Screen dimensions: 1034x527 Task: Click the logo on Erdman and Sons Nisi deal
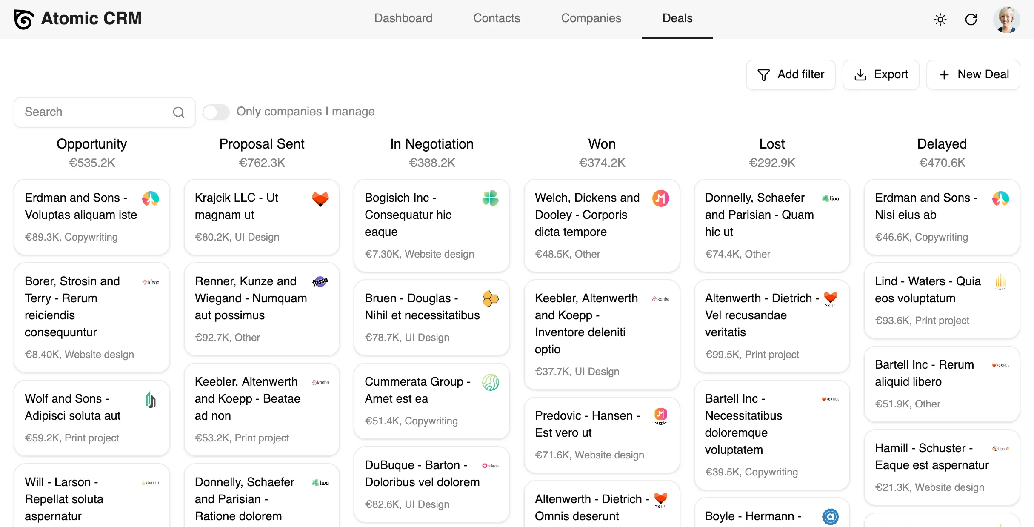[1001, 199]
